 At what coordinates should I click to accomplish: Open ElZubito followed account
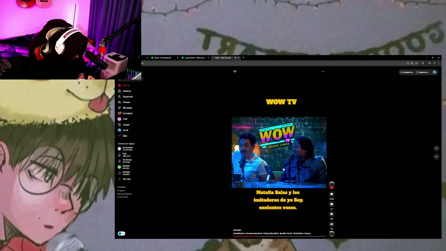tap(124, 167)
